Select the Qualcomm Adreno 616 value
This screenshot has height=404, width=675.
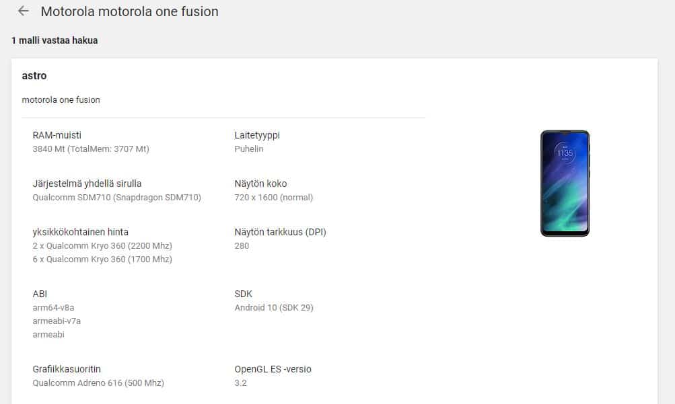click(98, 383)
